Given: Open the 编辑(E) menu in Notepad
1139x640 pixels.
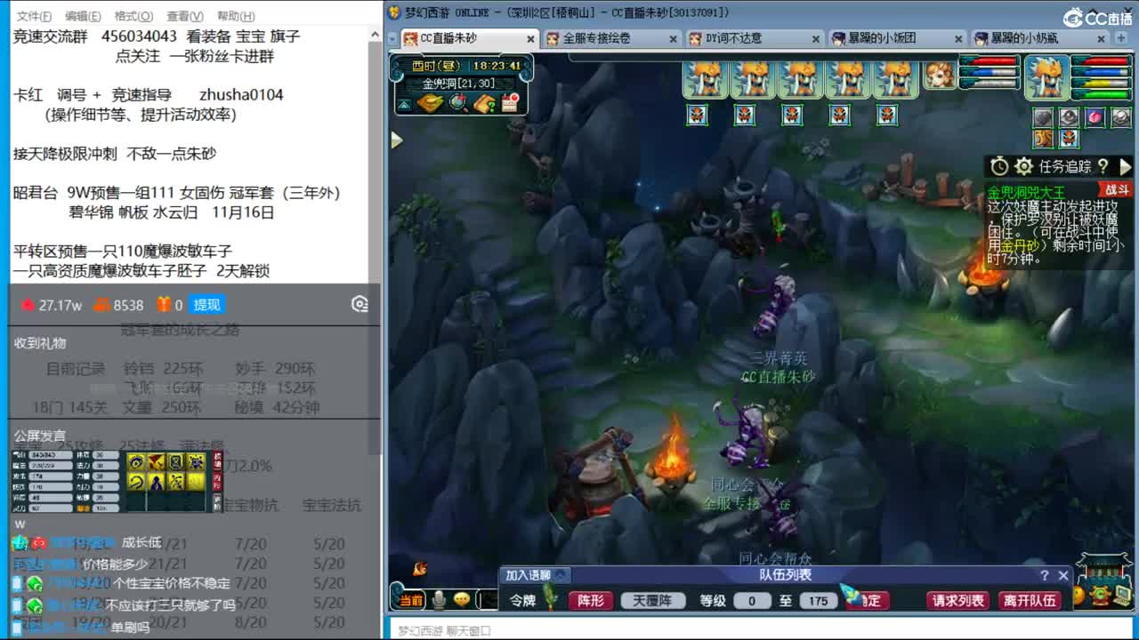Looking at the screenshot, I should click(x=83, y=16).
